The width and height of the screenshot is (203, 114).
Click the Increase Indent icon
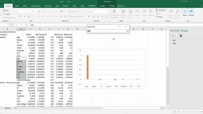pyautogui.click(x=66, y=16)
